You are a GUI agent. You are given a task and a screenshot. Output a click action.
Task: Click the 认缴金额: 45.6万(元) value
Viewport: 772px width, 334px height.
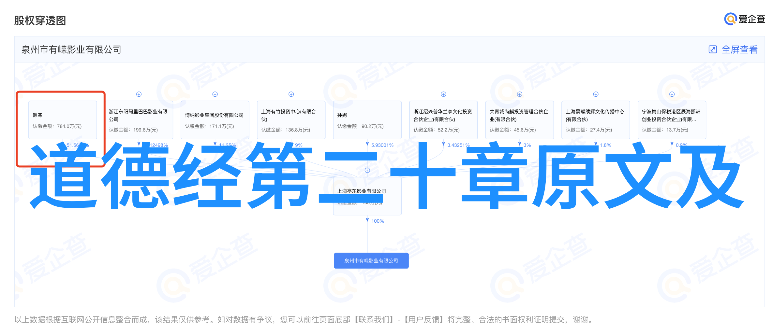click(512, 130)
